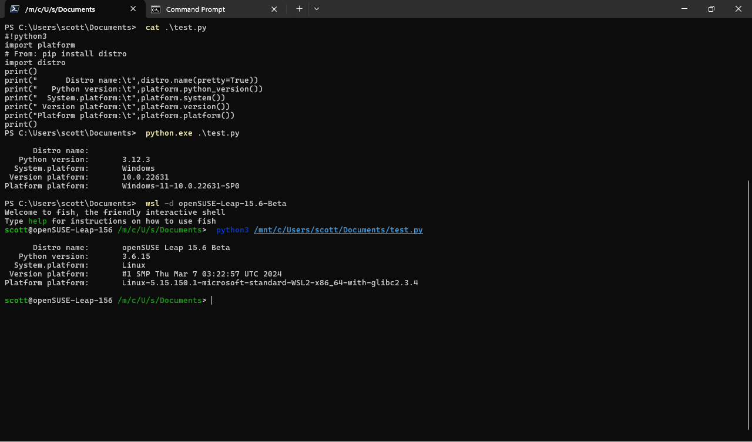The height and width of the screenshot is (442, 752).
Task: Open a new tab with plus button
Action: click(299, 9)
